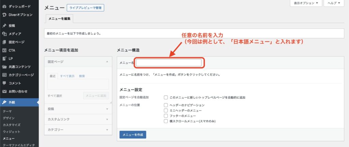This screenshot has height=147, width=349.
Task: Check the ヘッダーのナビゲーション location box
Action: click(166, 105)
